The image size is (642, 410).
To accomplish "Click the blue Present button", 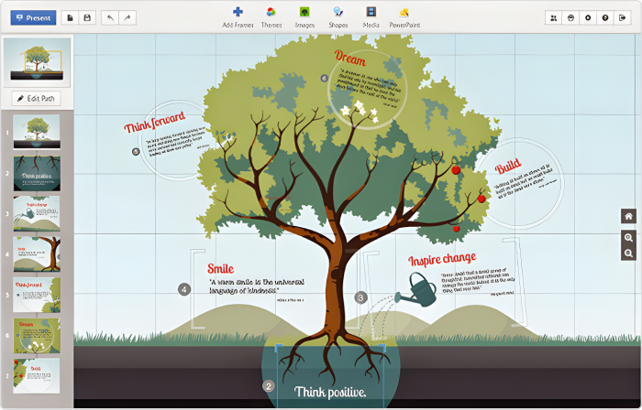I will pyautogui.click(x=33, y=18).
